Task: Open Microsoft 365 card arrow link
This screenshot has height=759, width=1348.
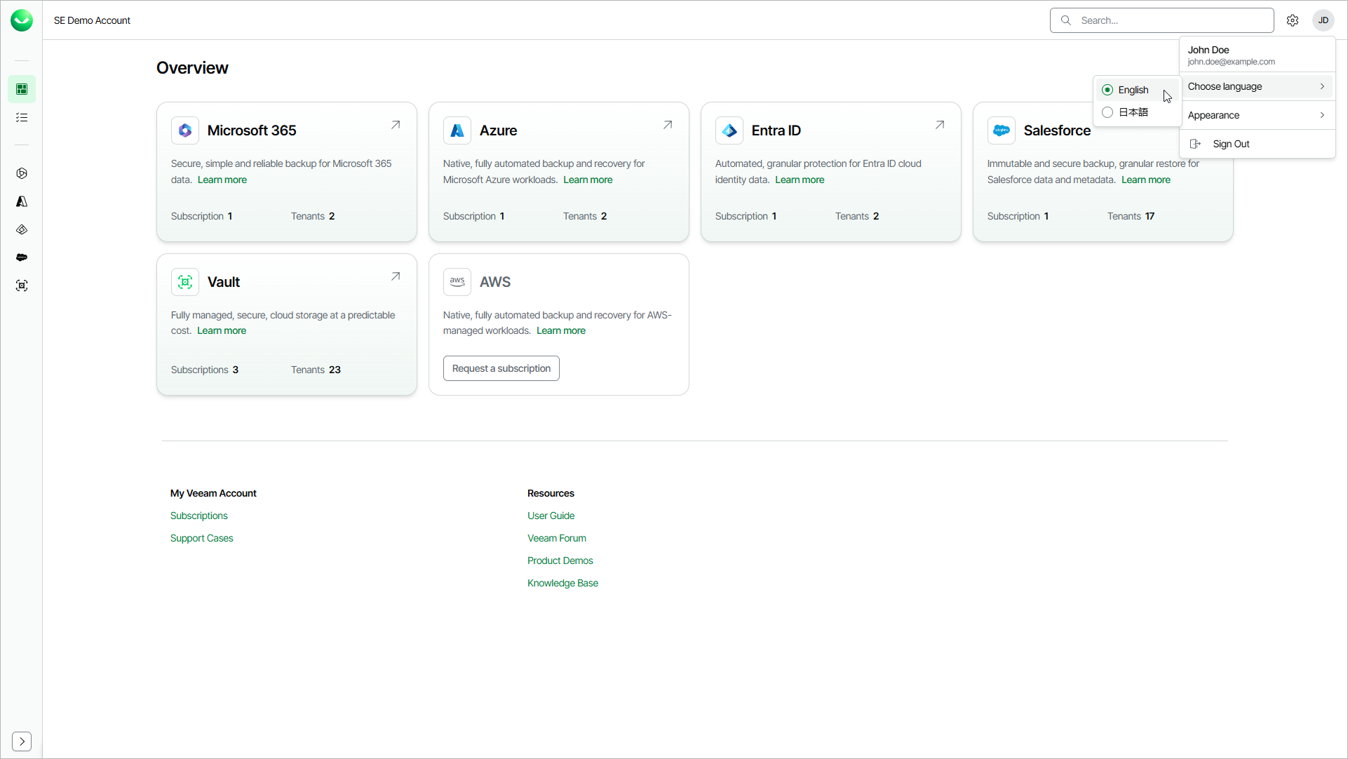Action: pyautogui.click(x=396, y=125)
